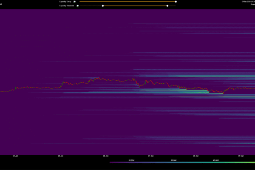Click the Liquidity Decay label
The width and height of the screenshot is (255, 170).
click(65, 2)
